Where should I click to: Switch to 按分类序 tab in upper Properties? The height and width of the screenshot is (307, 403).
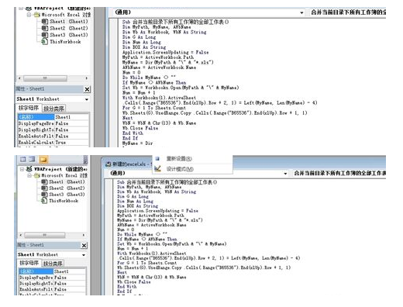53,109
